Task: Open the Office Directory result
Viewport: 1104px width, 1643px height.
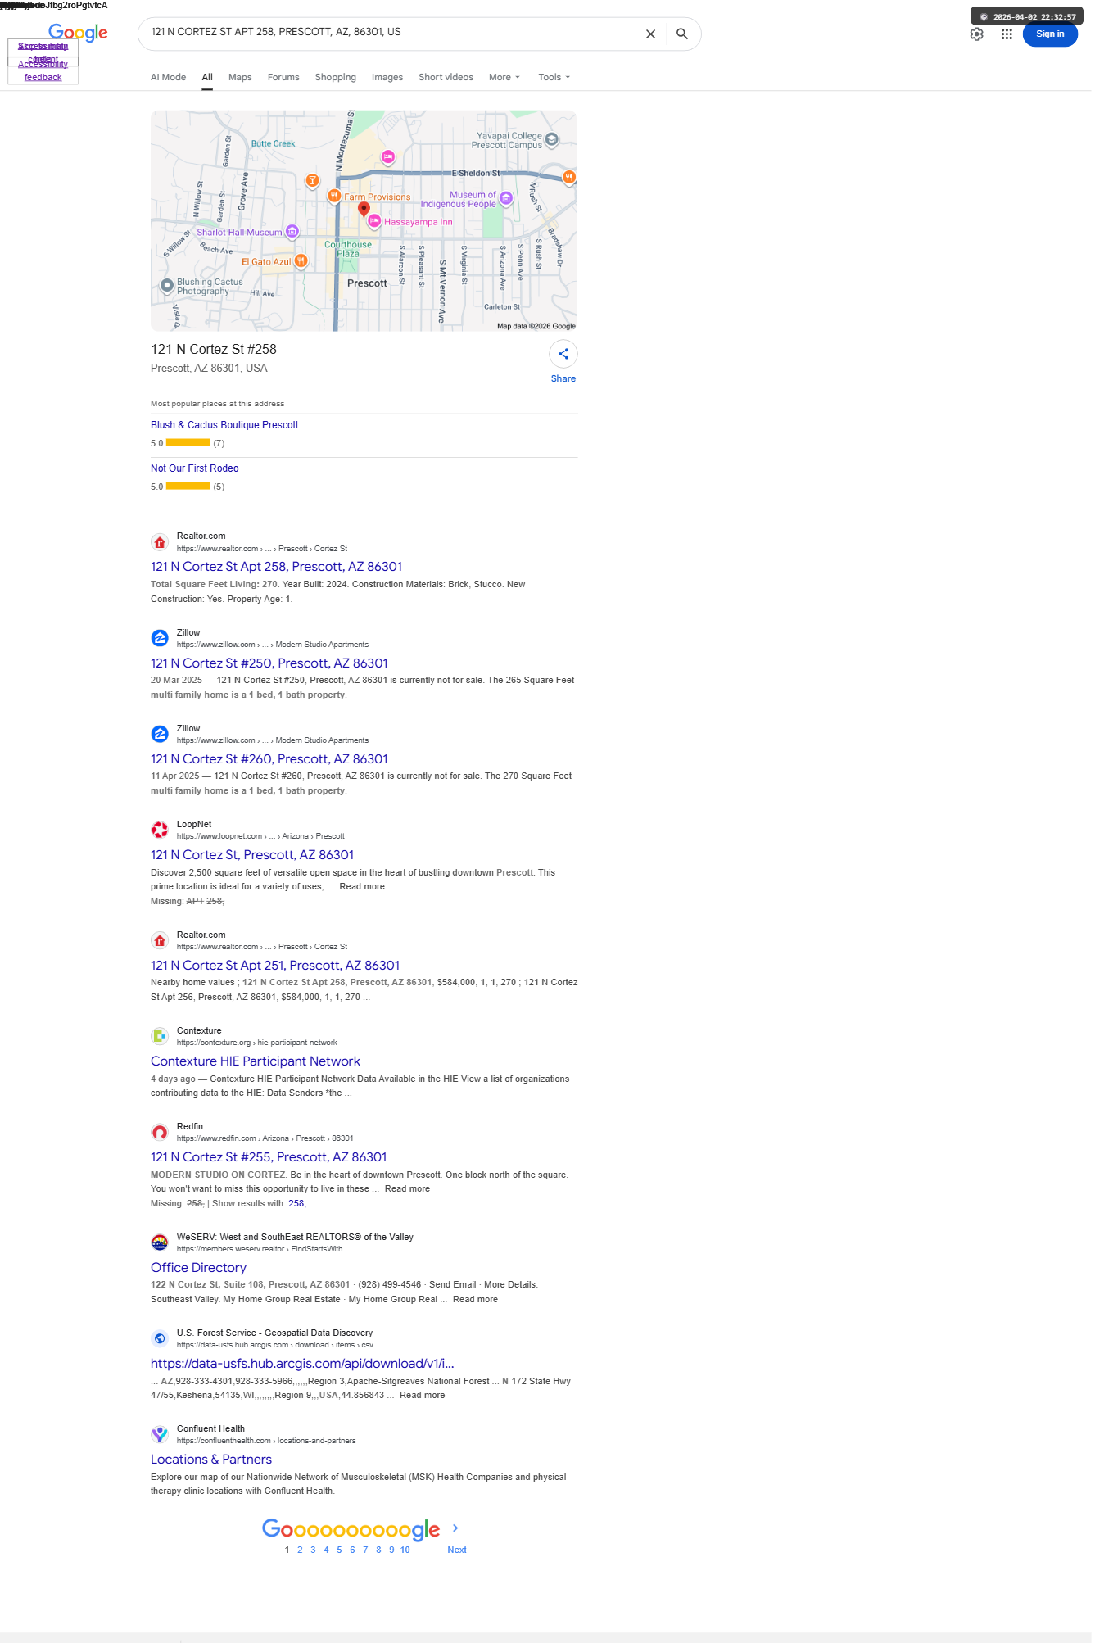Action: coord(198,1268)
